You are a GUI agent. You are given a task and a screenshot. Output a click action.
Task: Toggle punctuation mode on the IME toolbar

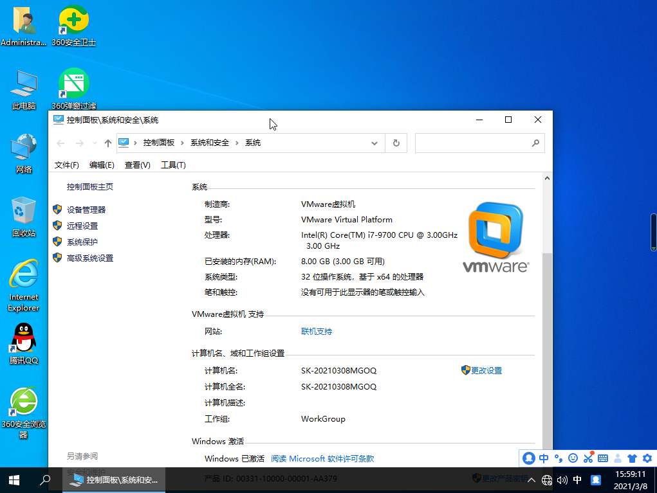[558, 458]
